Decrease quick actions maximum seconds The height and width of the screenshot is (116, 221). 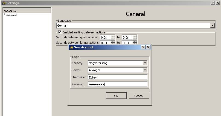(135, 39)
